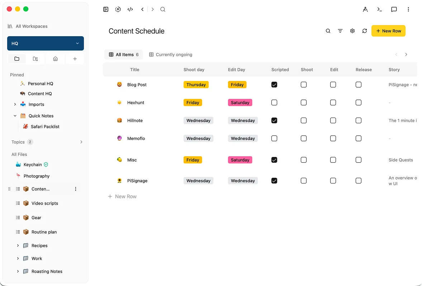Open Personal HQ pinned page
Screen dimensions: 422x286
[x=41, y=84]
